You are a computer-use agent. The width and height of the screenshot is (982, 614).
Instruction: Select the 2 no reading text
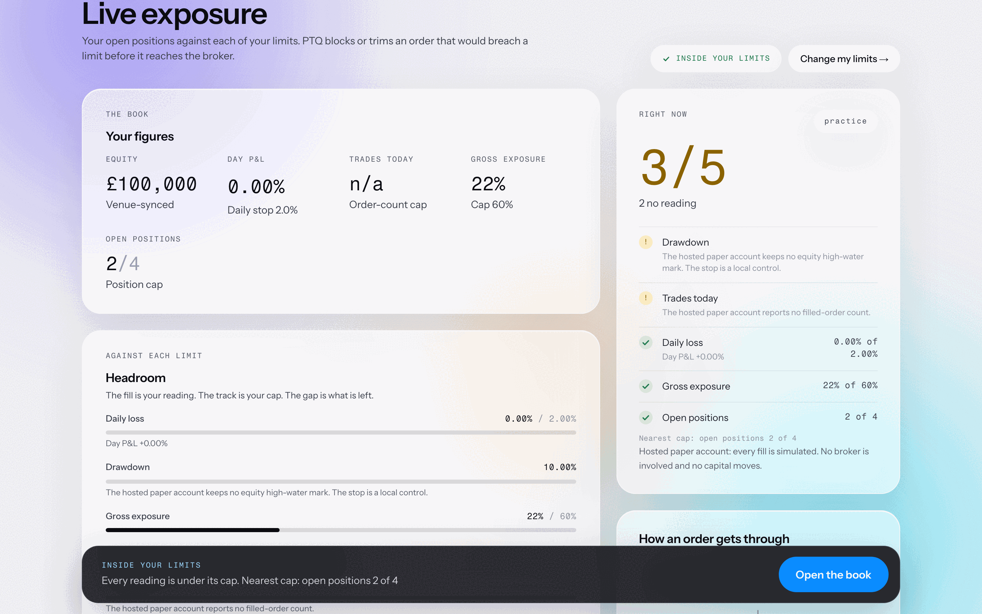tap(668, 203)
